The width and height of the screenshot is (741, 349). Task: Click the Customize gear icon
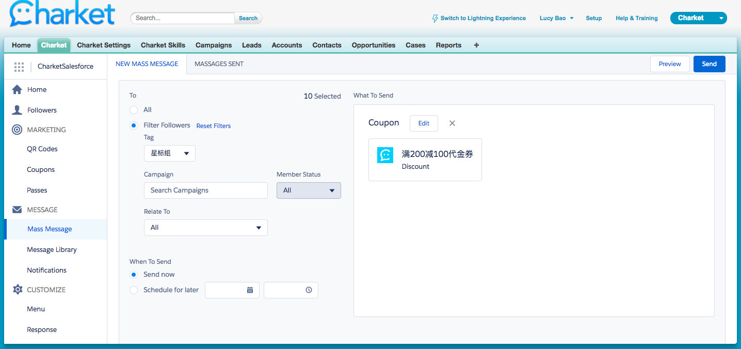point(17,290)
